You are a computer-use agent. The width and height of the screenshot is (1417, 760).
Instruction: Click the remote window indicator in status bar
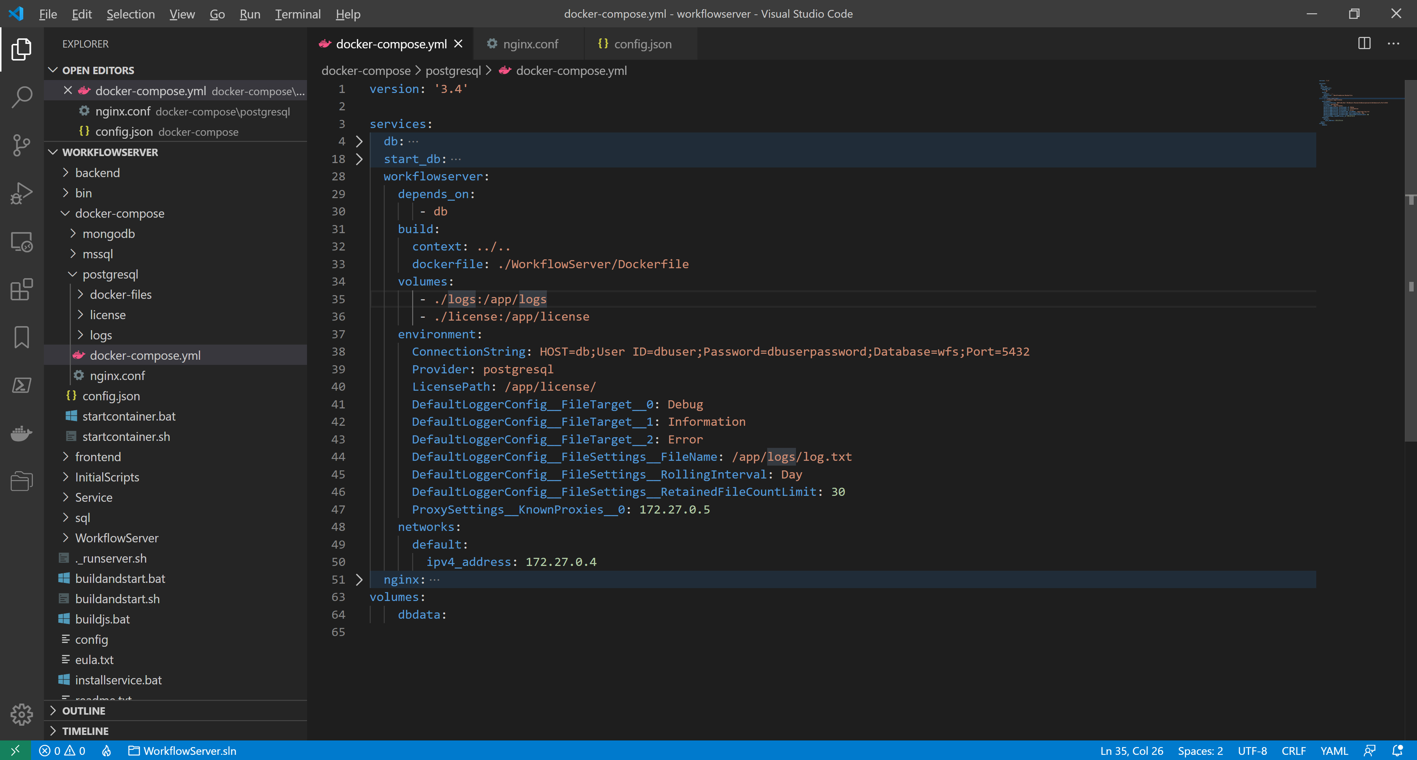(x=15, y=751)
